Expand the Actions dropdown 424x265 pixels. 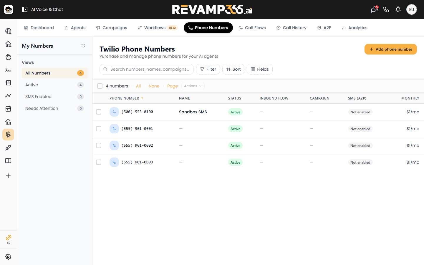193,86
